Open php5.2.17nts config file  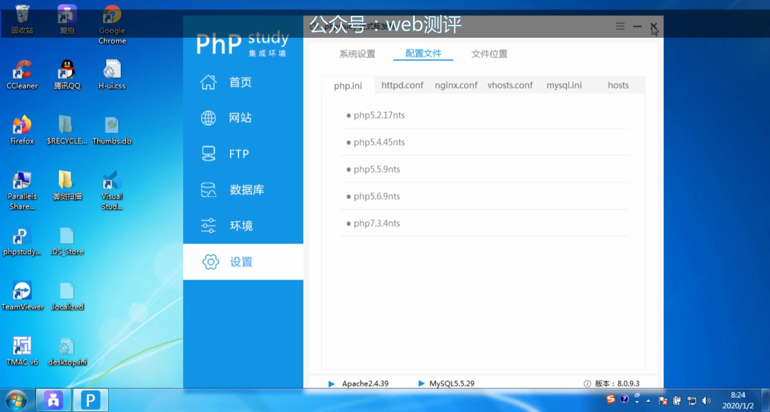(484, 115)
